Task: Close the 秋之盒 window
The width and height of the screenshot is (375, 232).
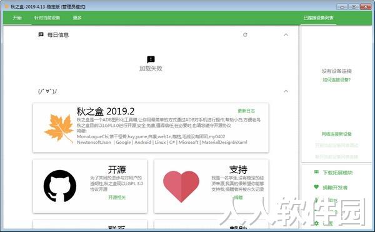Action: coord(366,7)
